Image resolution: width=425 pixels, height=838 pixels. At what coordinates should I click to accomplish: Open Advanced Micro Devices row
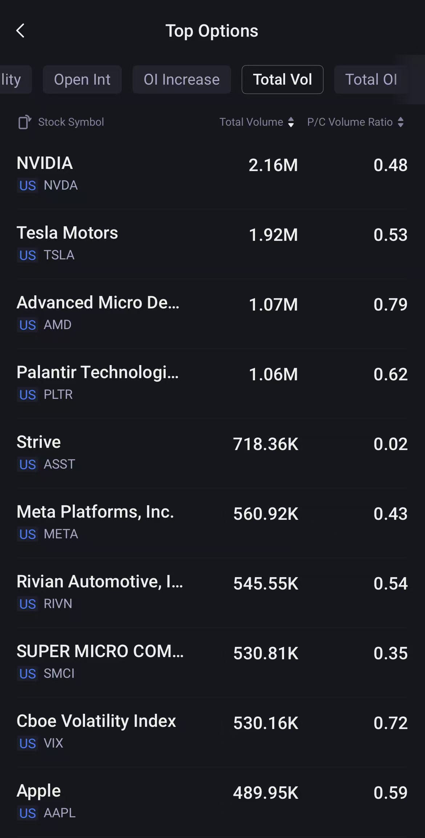tap(212, 313)
